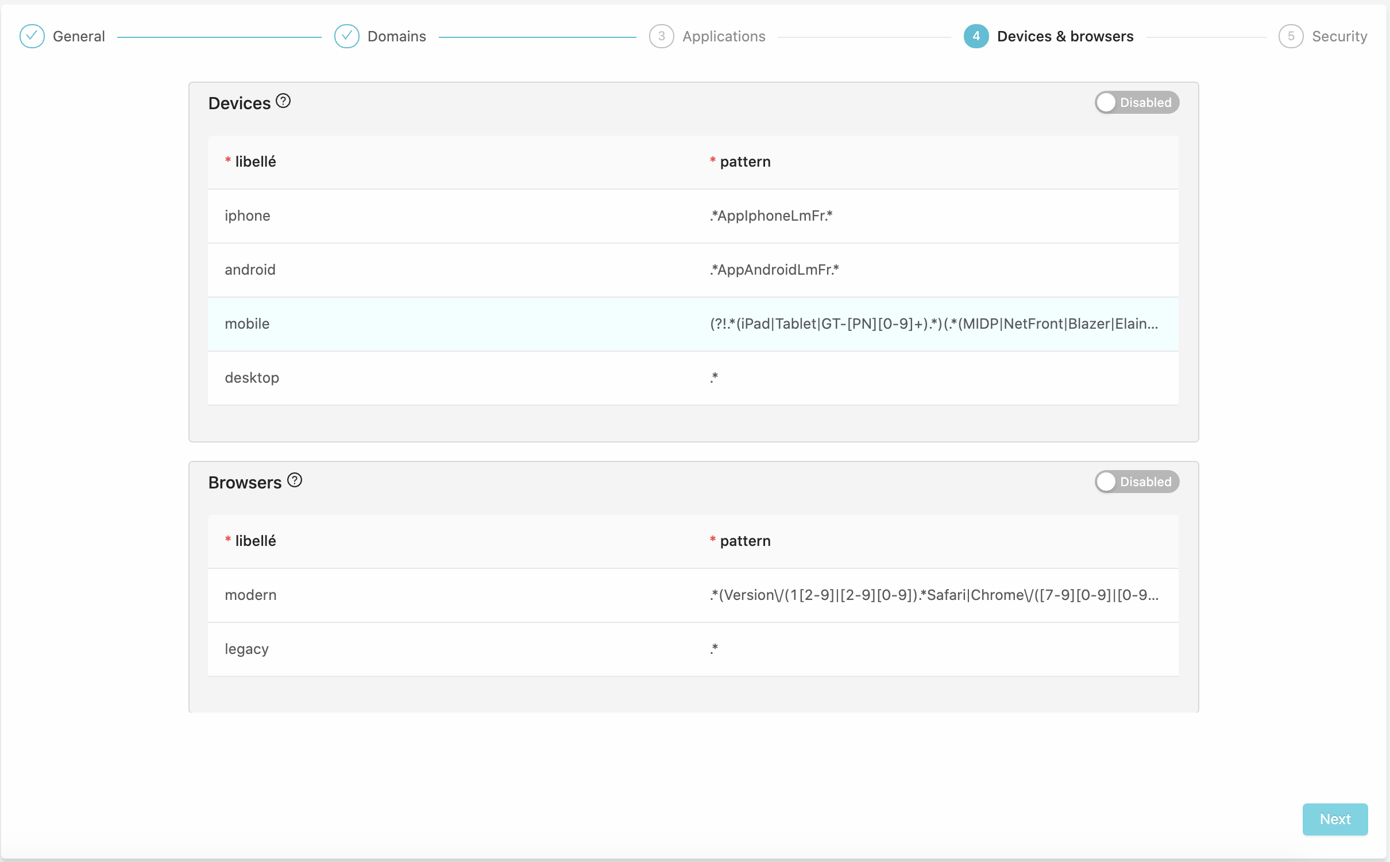Enable the Devices toggle
The height and width of the screenshot is (862, 1390).
coord(1135,102)
